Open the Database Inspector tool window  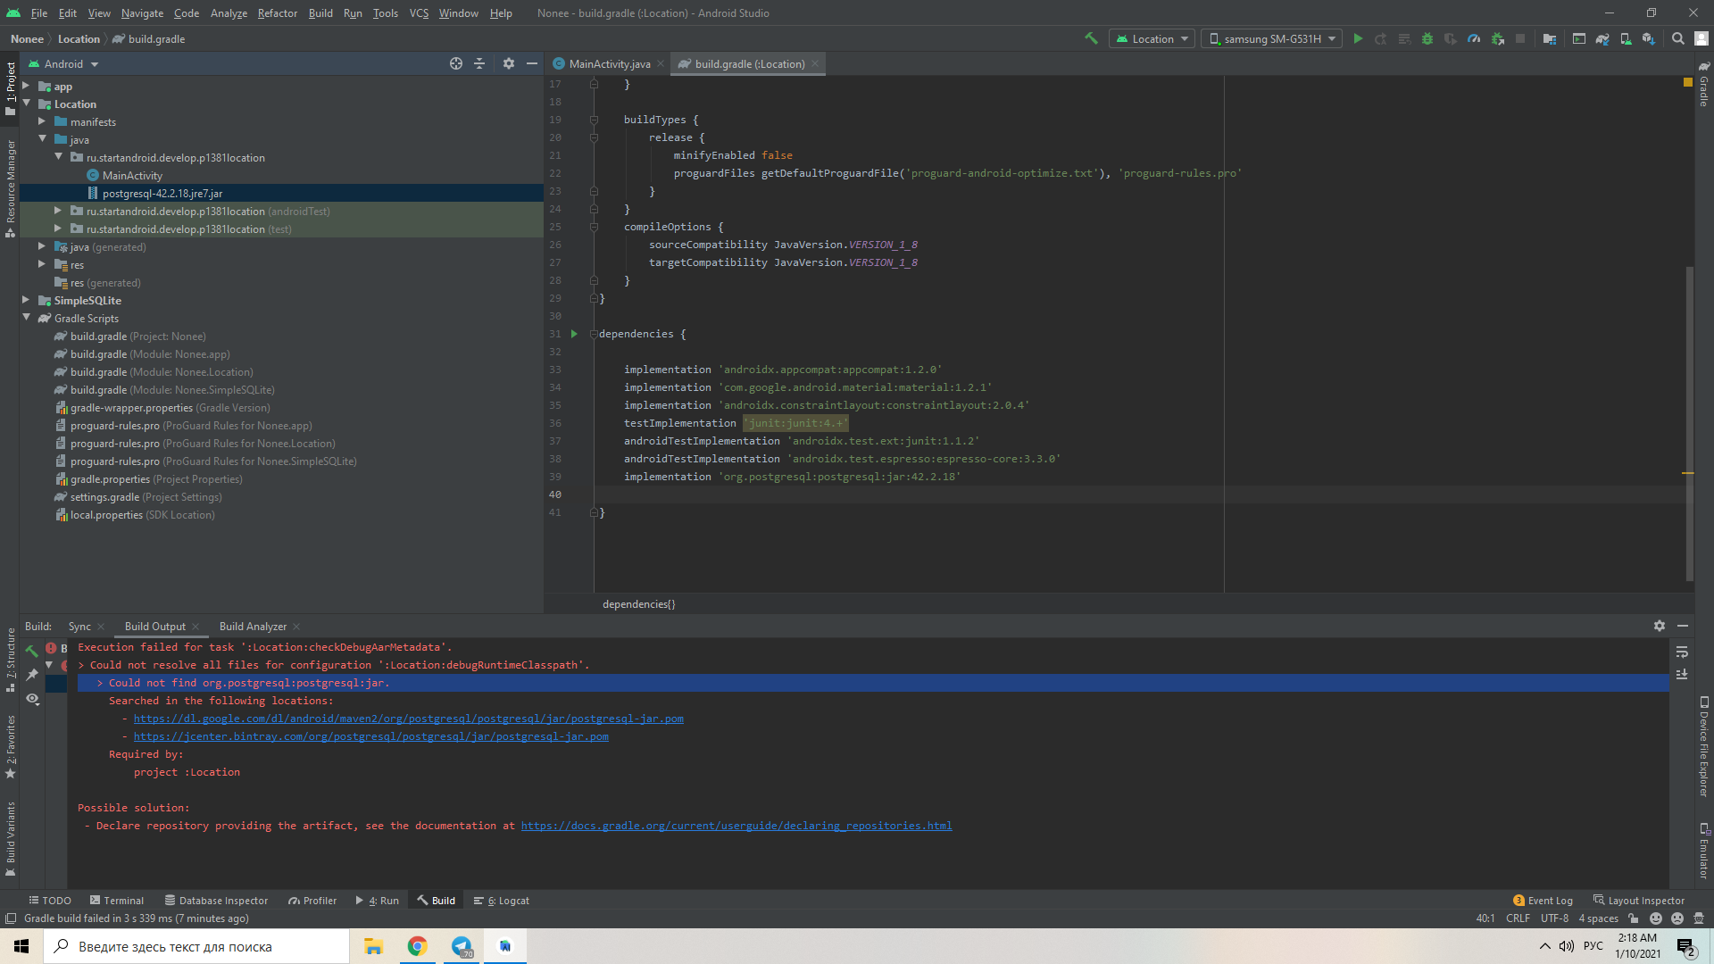216,901
